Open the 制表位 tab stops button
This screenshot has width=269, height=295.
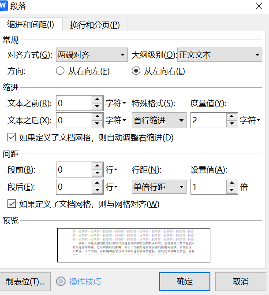click(25, 281)
